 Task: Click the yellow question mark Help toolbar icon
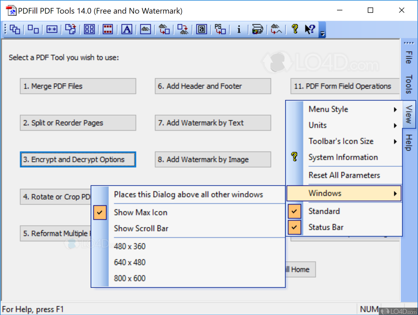click(295, 29)
